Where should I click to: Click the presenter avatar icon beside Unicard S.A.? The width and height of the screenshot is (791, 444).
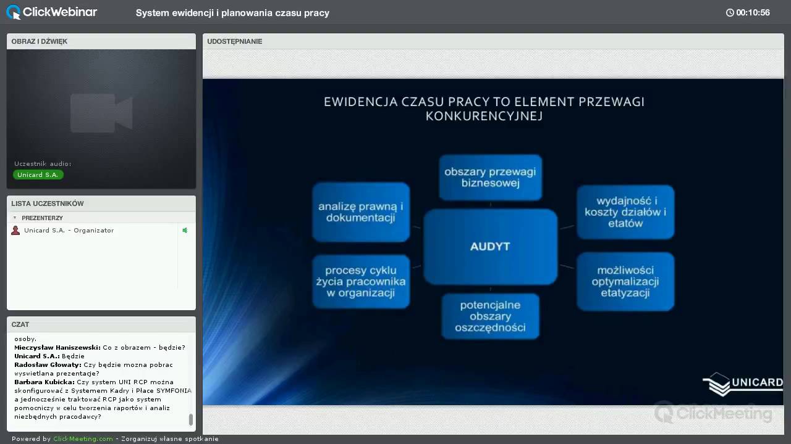[x=15, y=230]
